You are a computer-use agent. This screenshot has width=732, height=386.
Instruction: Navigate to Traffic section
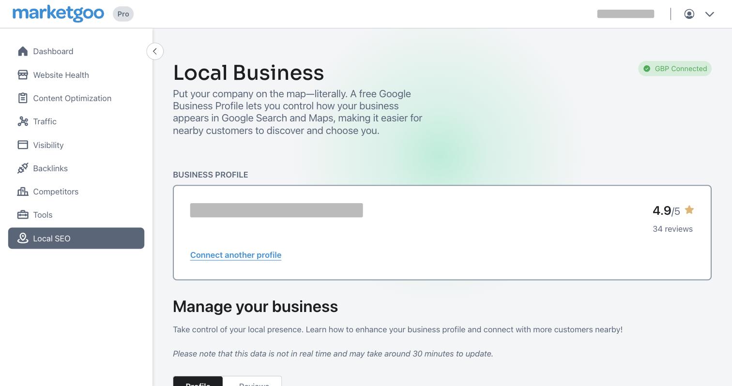[76, 121]
